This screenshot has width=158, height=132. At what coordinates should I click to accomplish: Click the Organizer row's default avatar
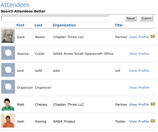click(8, 87)
